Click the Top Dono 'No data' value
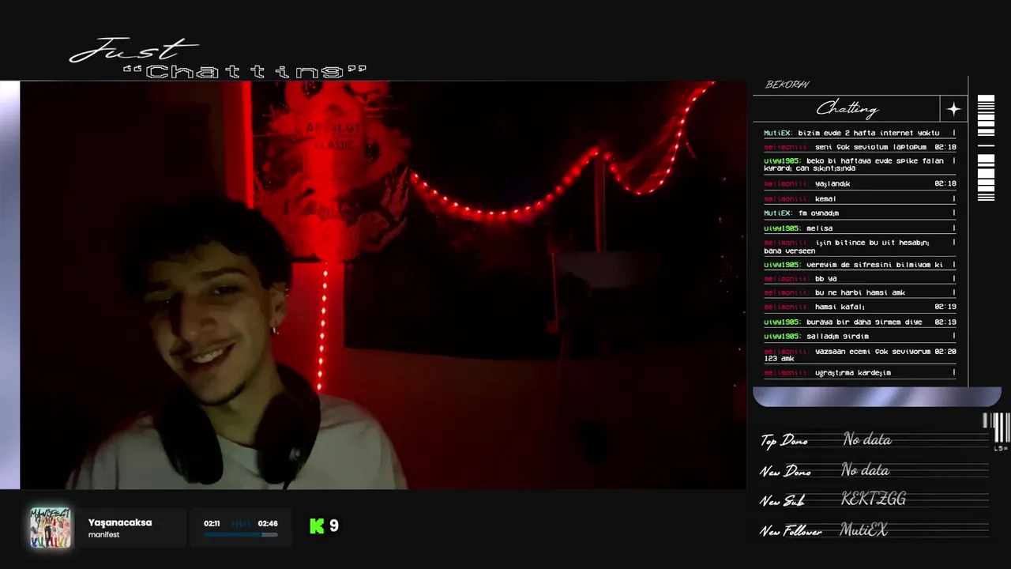The image size is (1011, 569). 866,439
